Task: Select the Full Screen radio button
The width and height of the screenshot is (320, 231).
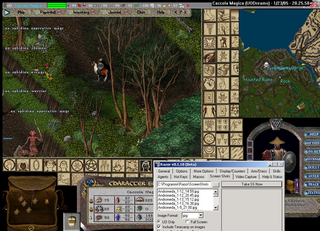Action: 187,222
